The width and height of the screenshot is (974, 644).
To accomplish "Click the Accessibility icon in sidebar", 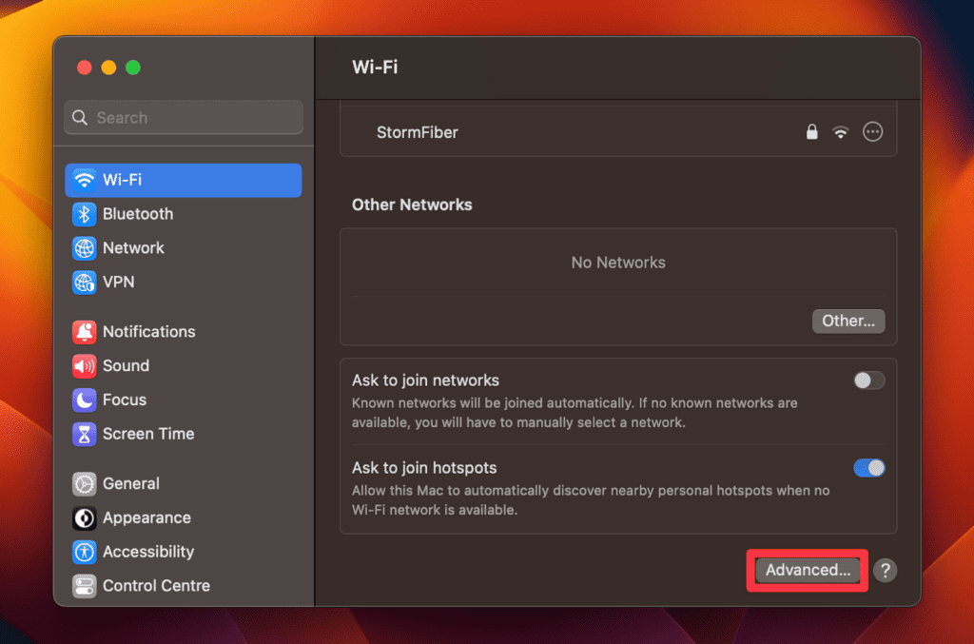I will [85, 552].
